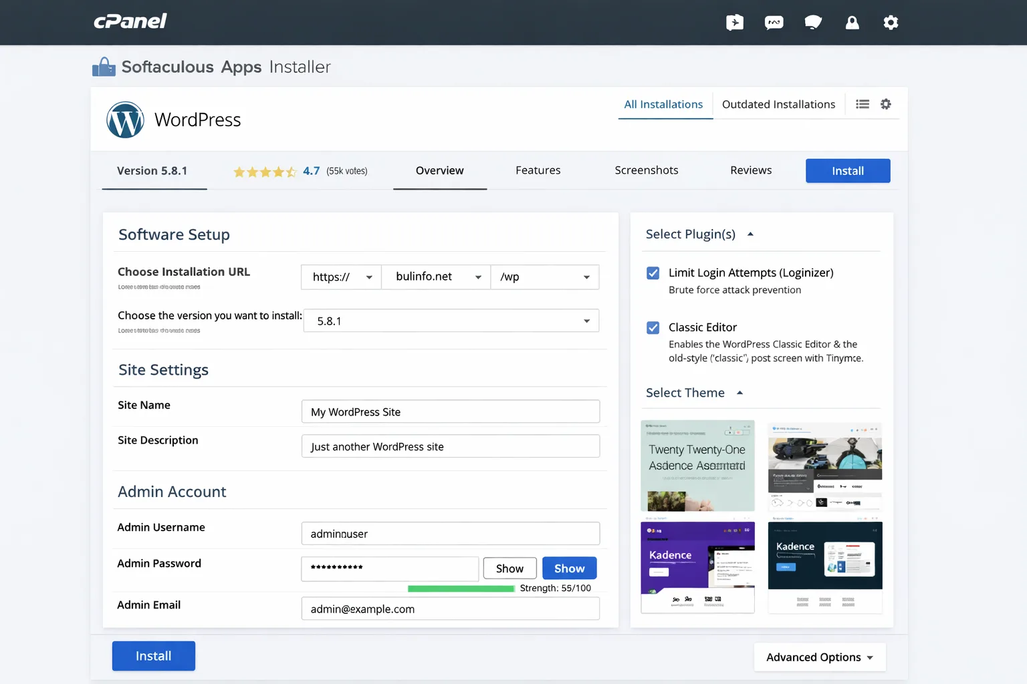The image size is (1027, 684).
Task: Open the Features tab
Action: click(x=538, y=171)
